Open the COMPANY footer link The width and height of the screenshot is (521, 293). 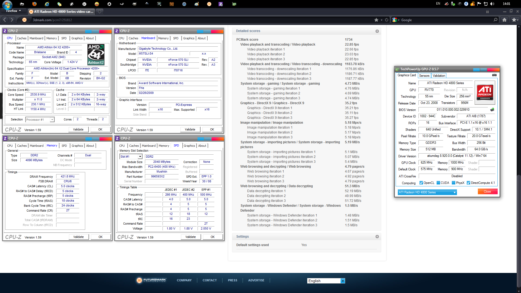pos(184,280)
